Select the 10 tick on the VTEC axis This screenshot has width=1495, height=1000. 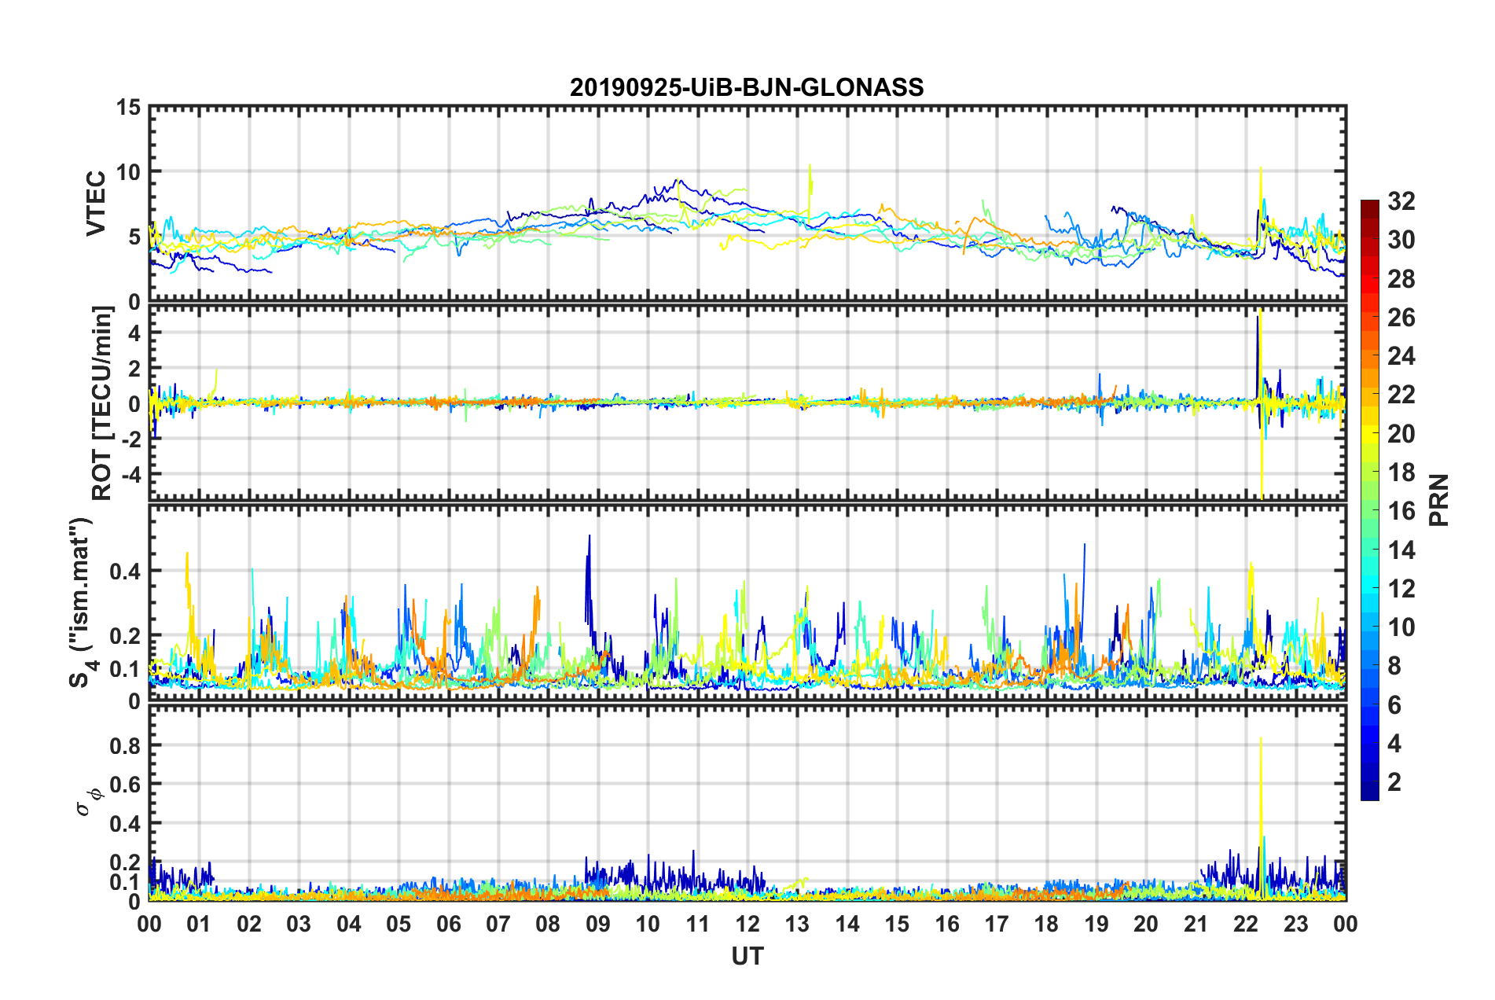[x=129, y=171]
